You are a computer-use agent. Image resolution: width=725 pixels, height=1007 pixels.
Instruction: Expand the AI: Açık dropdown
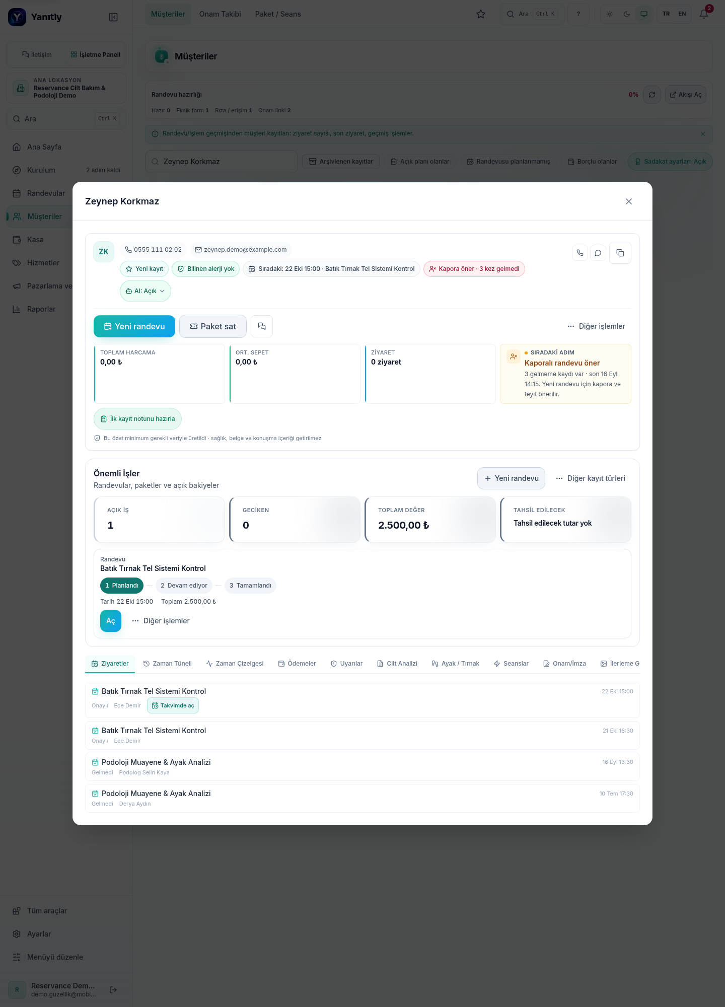click(146, 291)
